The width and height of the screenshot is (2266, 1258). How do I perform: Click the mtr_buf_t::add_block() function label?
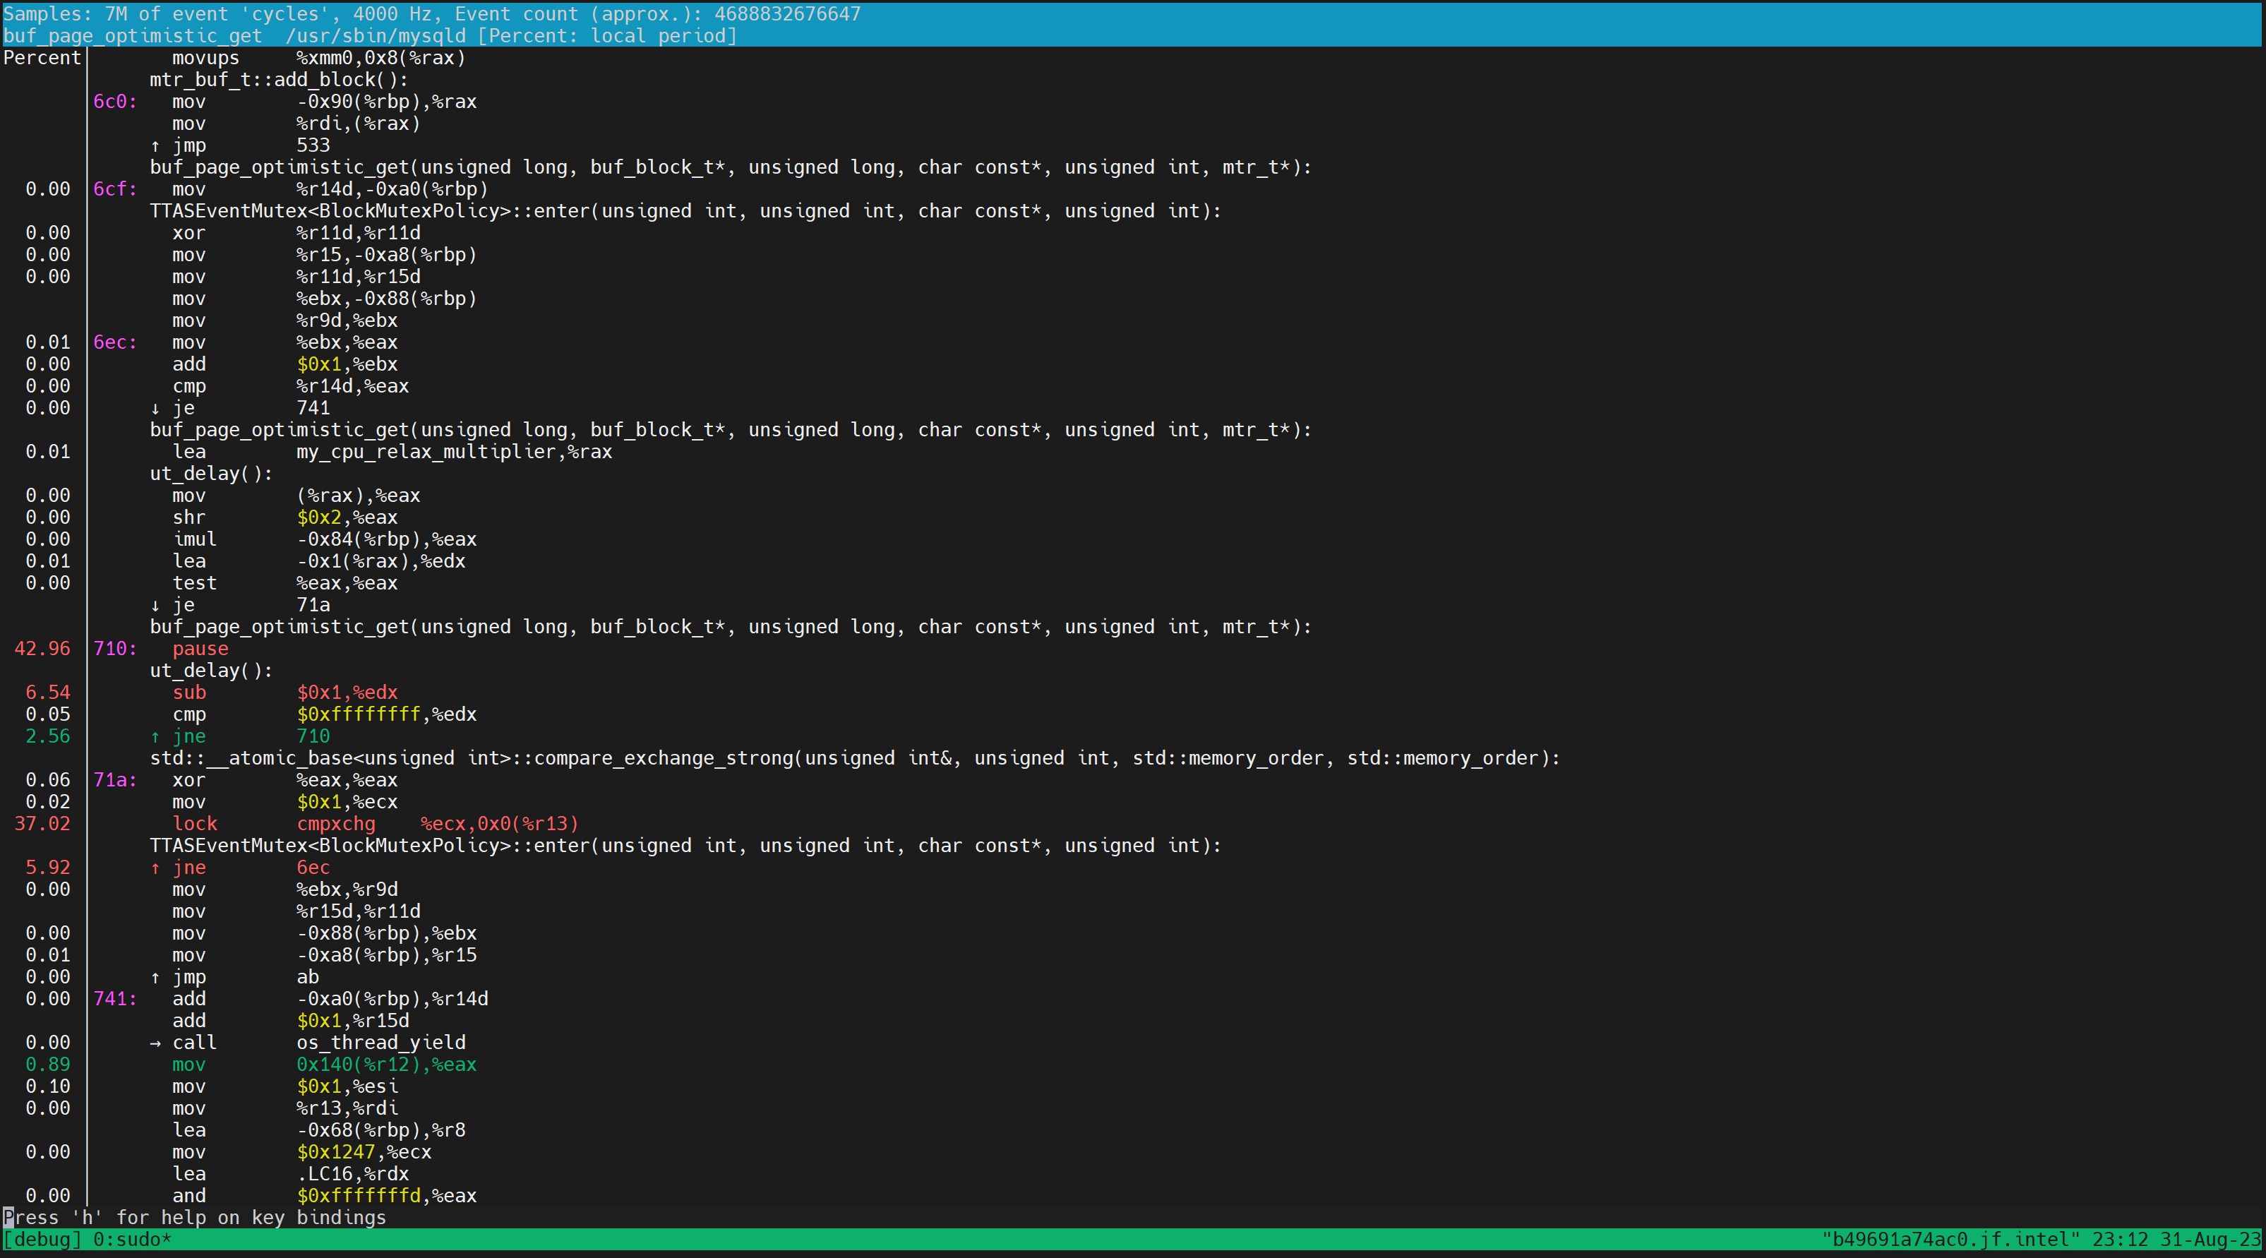pos(278,80)
